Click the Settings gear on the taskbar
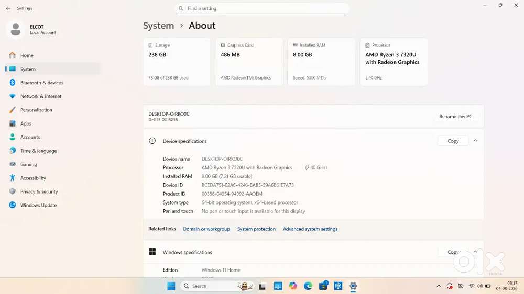The image size is (524, 294). 353,286
